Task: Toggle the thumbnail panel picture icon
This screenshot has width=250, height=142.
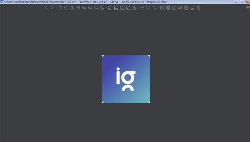Action: 162,7
